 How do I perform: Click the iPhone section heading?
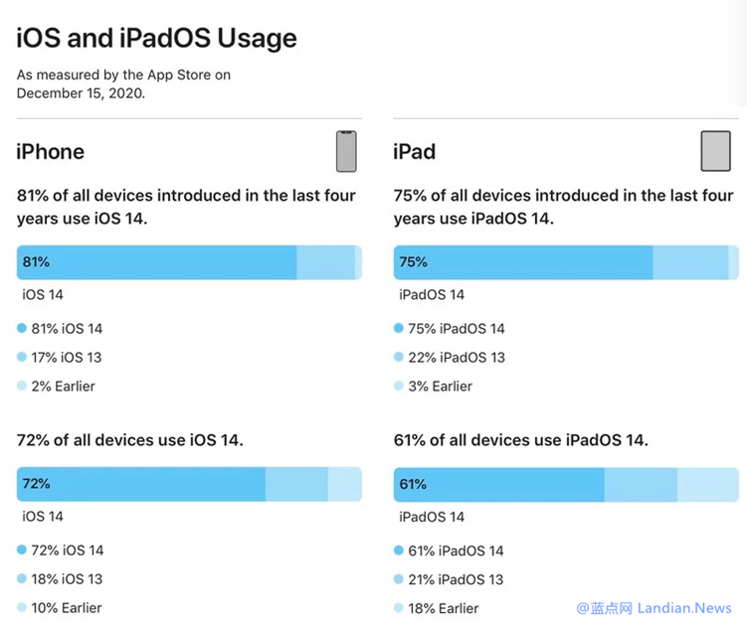(x=51, y=151)
